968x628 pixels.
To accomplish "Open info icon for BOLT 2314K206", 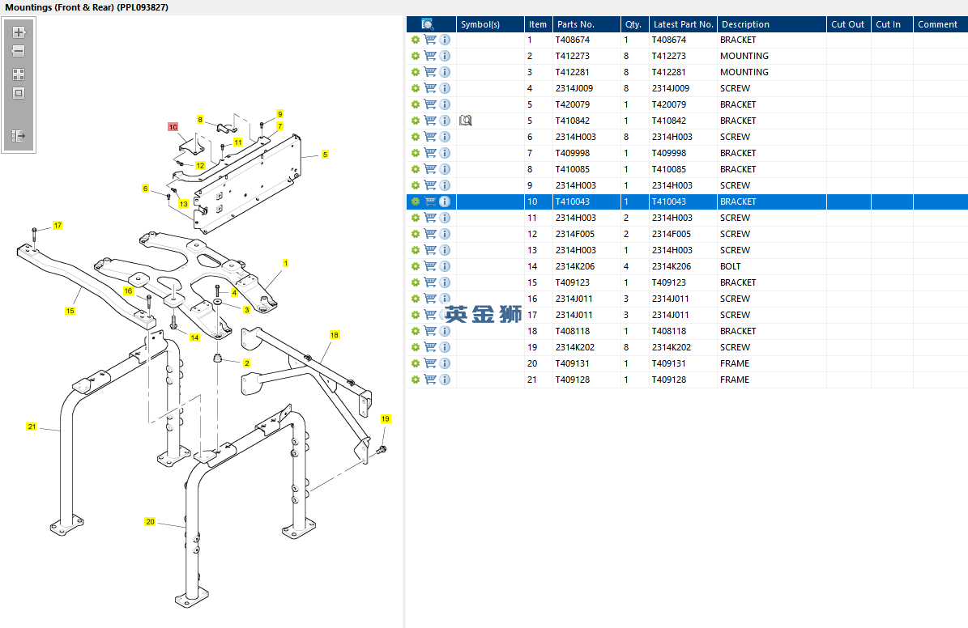I will [445, 266].
